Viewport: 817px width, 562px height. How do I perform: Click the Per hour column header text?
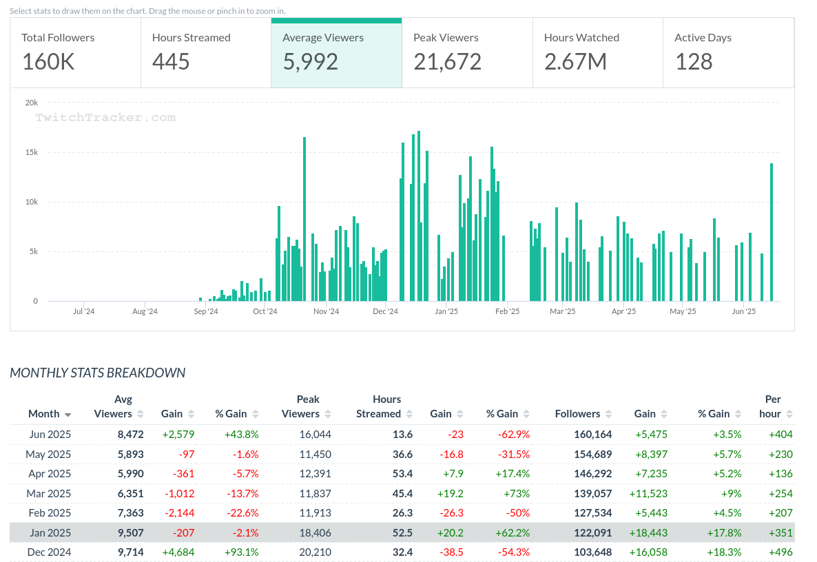pos(770,406)
